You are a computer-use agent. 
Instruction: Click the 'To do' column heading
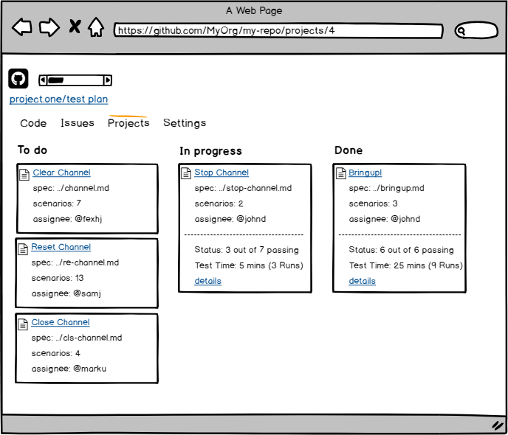pos(32,150)
